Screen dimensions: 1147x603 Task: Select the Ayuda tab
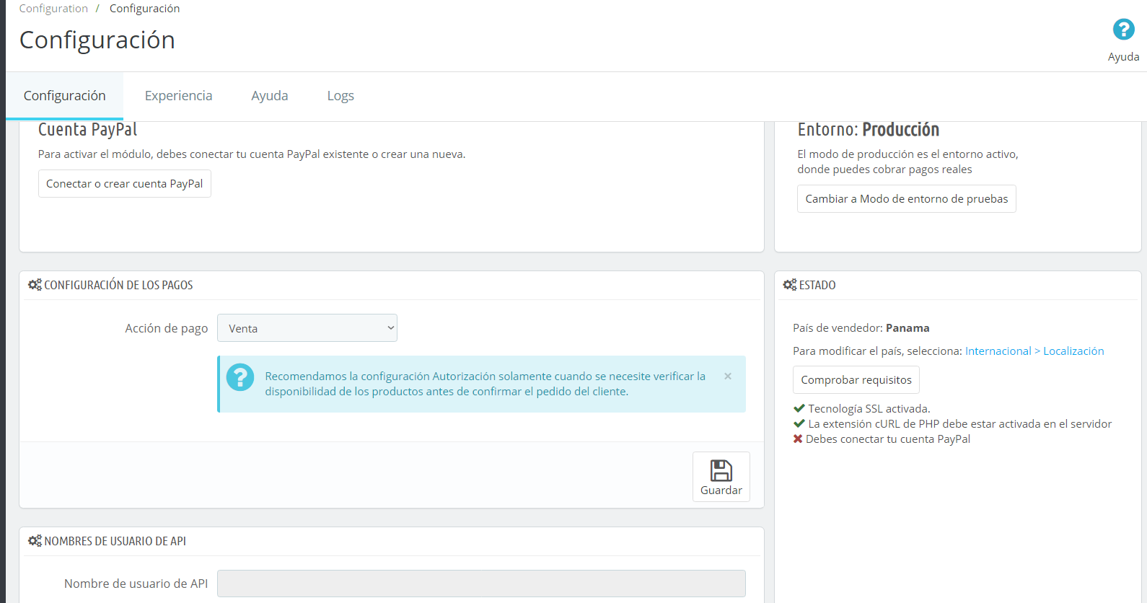270,96
